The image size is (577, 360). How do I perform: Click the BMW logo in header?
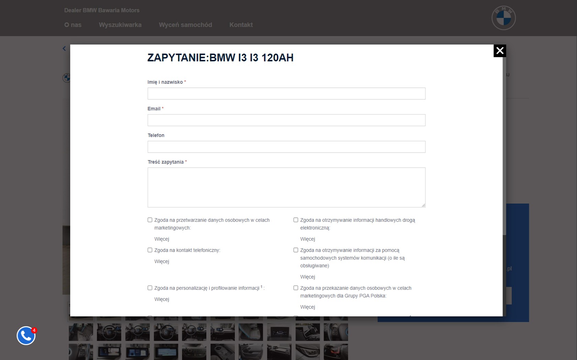504,18
